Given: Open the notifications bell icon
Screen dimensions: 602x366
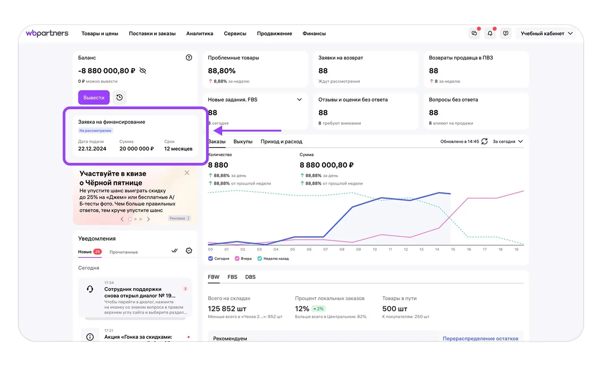Looking at the screenshot, I should pos(490,34).
